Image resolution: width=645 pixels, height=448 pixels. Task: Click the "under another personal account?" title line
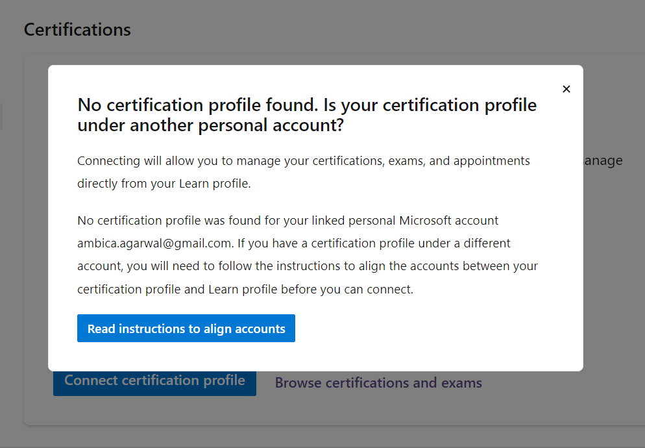[210, 125]
